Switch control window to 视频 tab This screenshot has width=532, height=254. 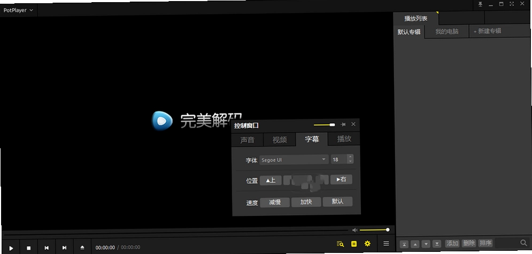pyautogui.click(x=280, y=140)
